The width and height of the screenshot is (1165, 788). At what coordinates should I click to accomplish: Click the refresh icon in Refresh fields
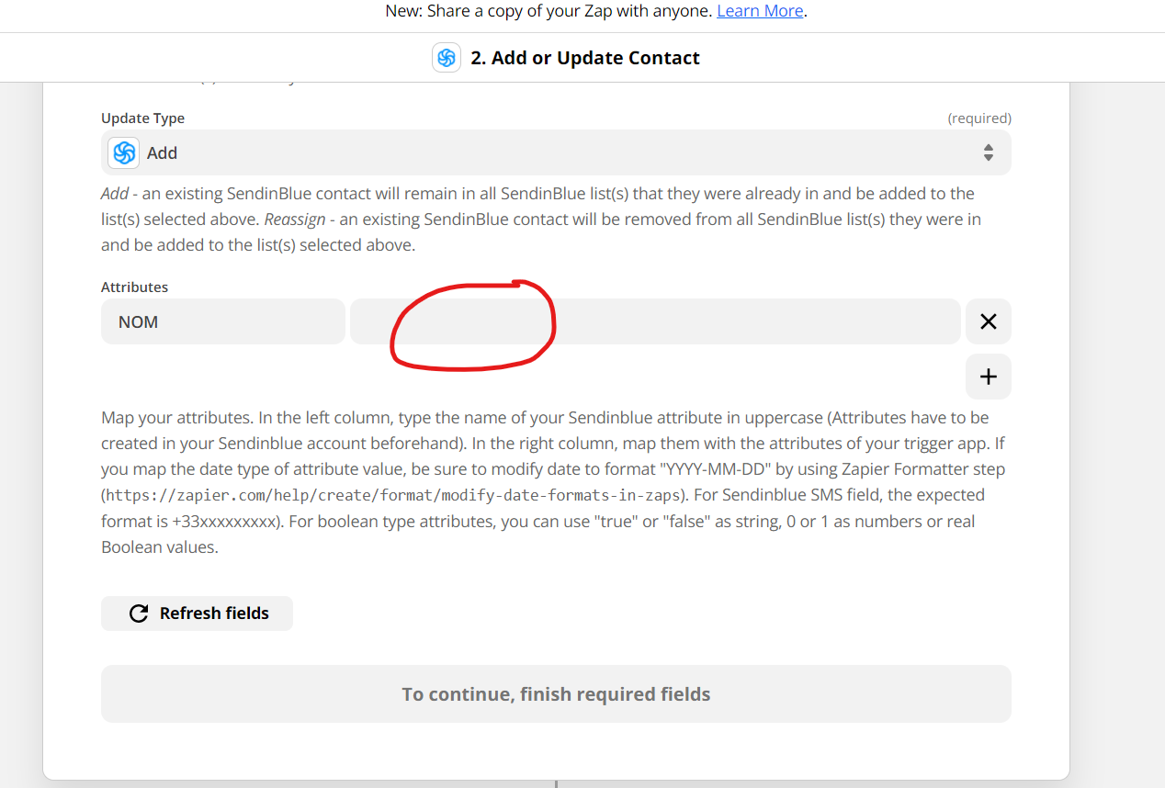coord(139,614)
